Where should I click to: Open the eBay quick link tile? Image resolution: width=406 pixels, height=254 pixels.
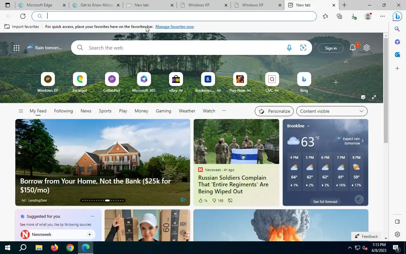click(176, 83)
